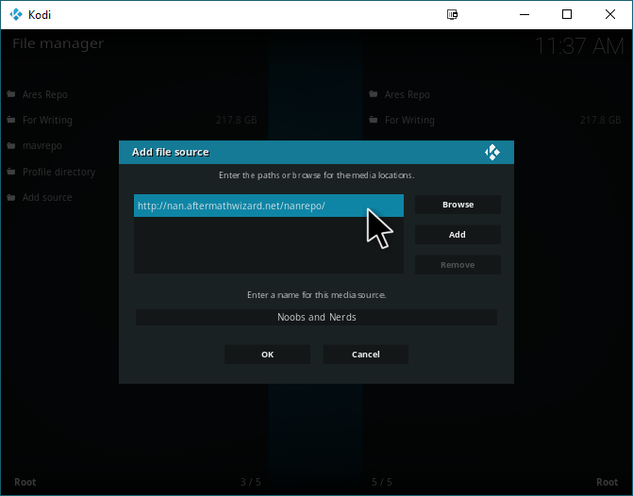
Task: Click the Add file source dialog title
Action: coord(171,152)
